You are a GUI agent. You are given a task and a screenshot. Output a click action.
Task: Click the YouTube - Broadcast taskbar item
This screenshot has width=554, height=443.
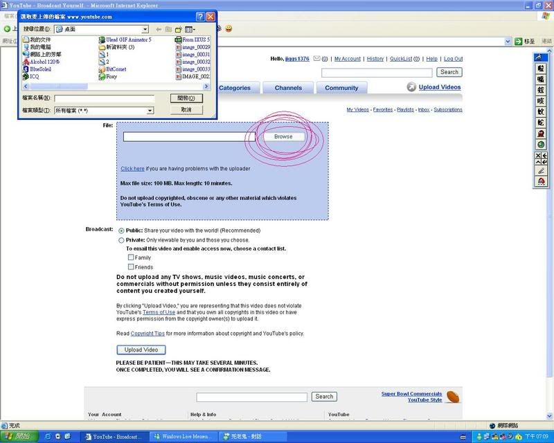point(114,437)
